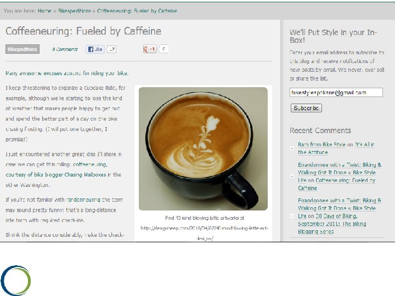Click the Google +1 count bubble

pos(163,49)
